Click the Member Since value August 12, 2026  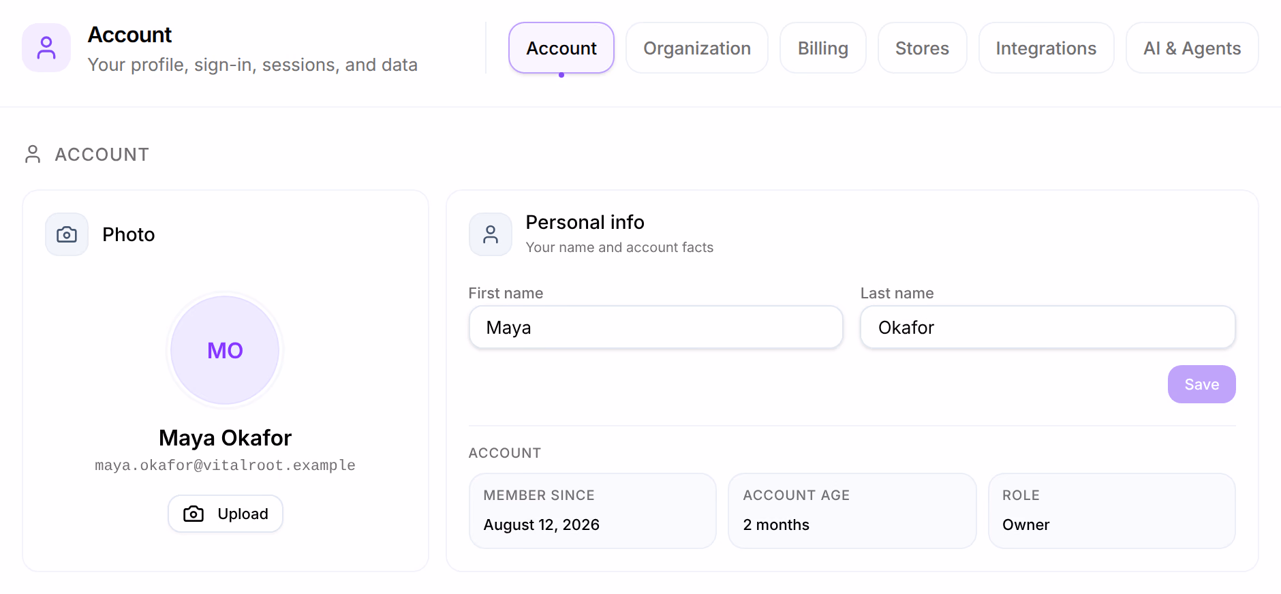pos(542,525)
